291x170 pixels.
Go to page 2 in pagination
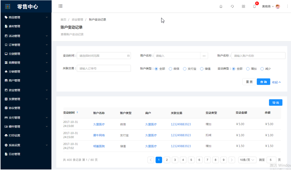coord(167,160)
